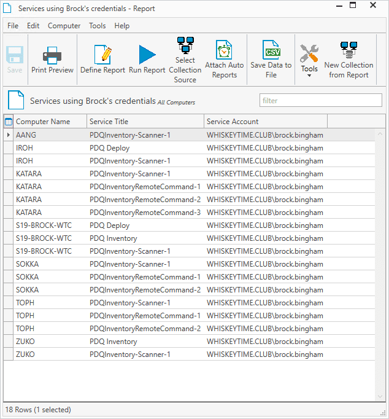The width and height of the screenshot is (389, 419).
Task: Sort by Service Account column header
Action: point(266,122)
